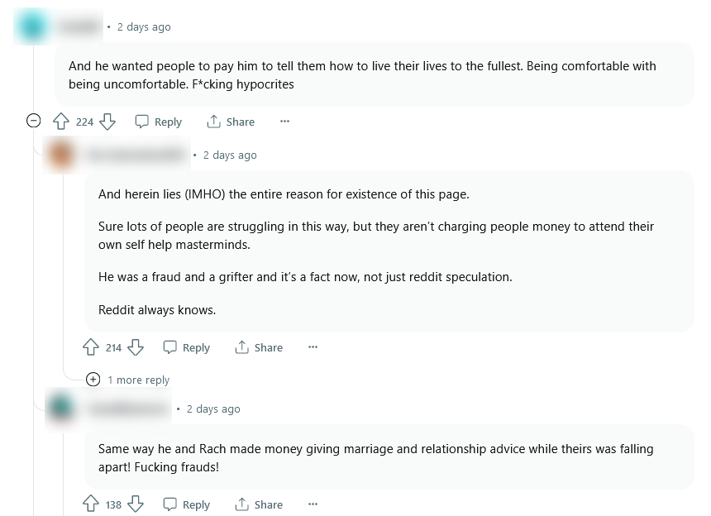Collapse the top comment thread
The height and width of the screenshot is (516, 711).
34,121
